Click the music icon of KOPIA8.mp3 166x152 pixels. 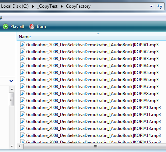click(x=22, y=94)
